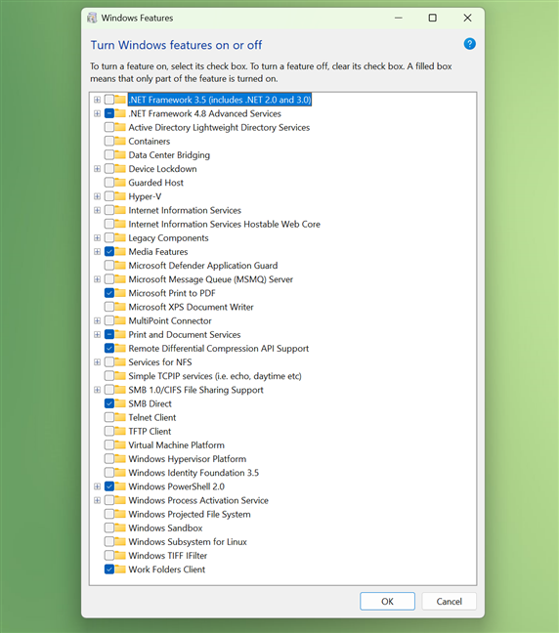Click the highlighted '.NET Framework 3.5' label
The height and width of the screenshot is (633, 559).
tap(220, 100)
